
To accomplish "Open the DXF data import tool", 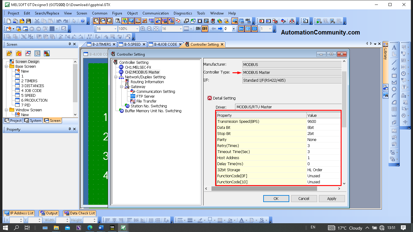I will click(x=394, y=138).
